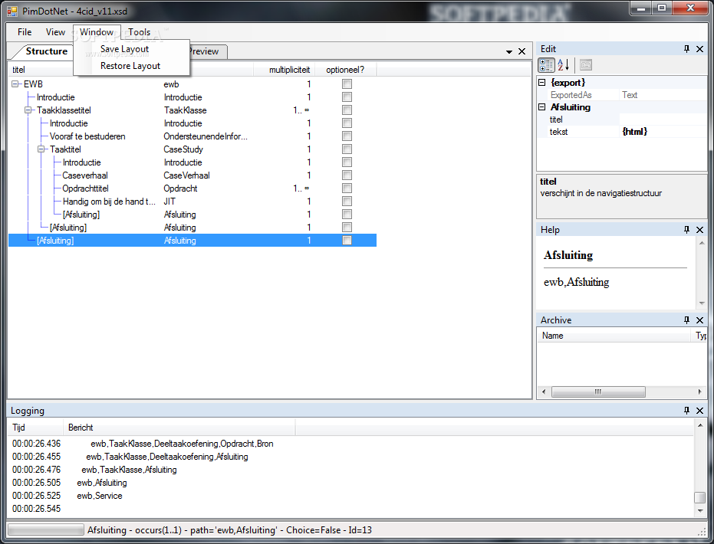This screenshot has height=544, width=714.
Task: Click the Tijd column header in Logging
Action: (x=35, y=428)
